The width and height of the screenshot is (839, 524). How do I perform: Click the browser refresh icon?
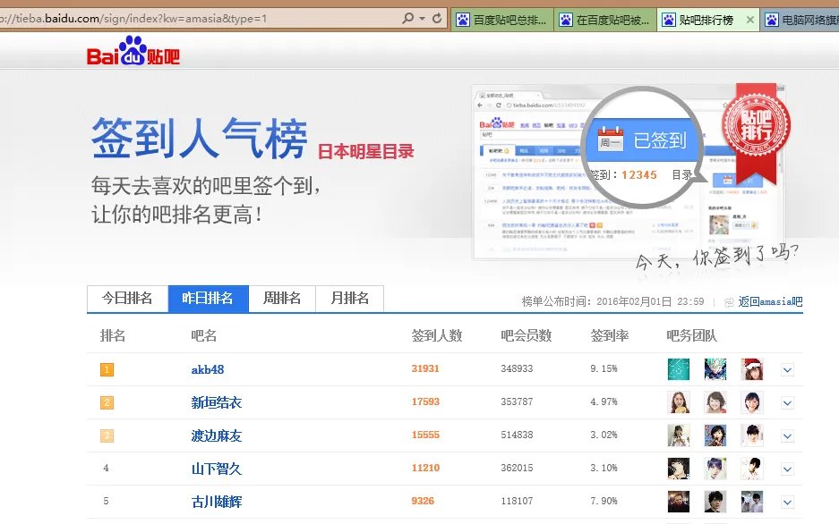point(437,18)
